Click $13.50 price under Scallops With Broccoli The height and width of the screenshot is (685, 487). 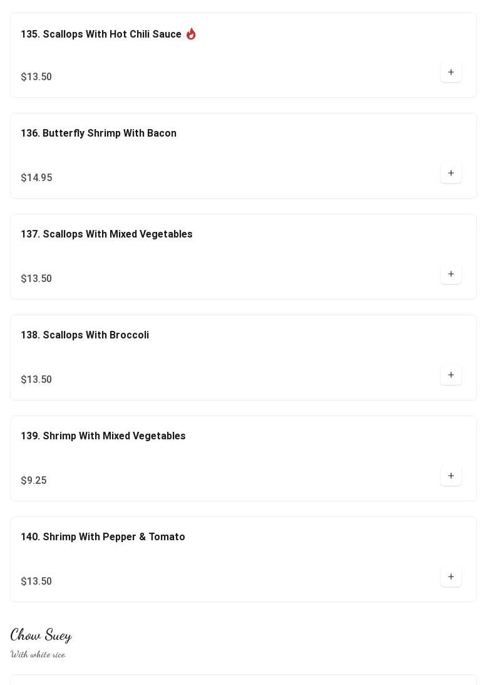36,379
